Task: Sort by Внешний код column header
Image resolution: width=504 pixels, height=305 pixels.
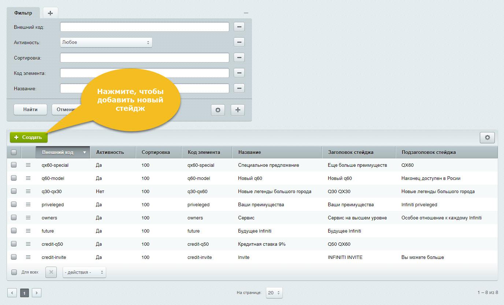Action: click(x=63, y=152)
